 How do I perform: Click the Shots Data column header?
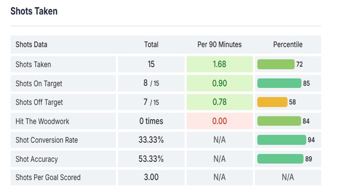[31, 44]
